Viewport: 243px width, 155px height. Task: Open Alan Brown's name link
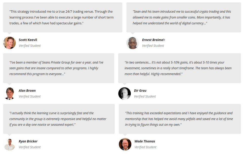pos(27,91)
